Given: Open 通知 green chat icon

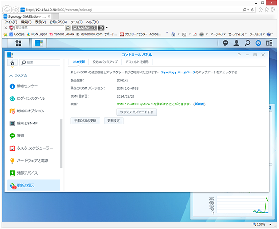Looking at the screenshot, I should [12, 136].
